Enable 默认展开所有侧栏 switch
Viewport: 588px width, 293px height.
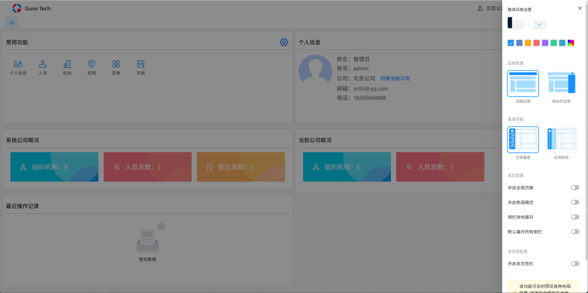tap(574, 232)
